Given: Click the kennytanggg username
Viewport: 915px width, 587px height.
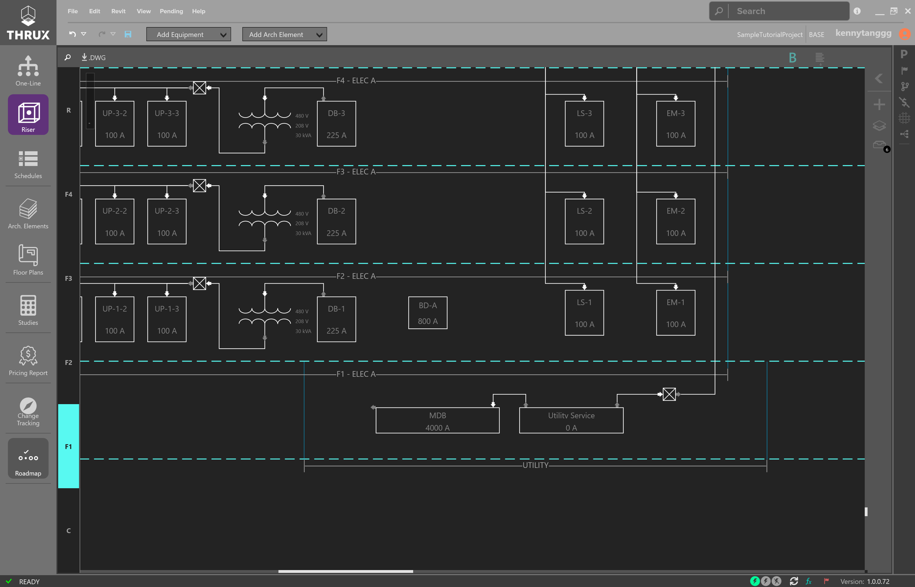Looking at the screenshot, I should pyautogui.click(x=863, y=33).
